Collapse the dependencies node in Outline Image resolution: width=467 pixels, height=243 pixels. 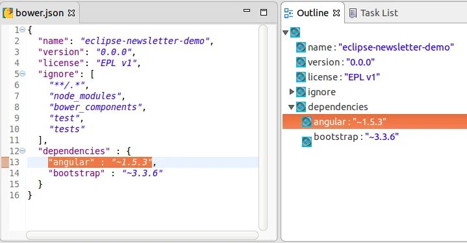(x=292, y=107)
